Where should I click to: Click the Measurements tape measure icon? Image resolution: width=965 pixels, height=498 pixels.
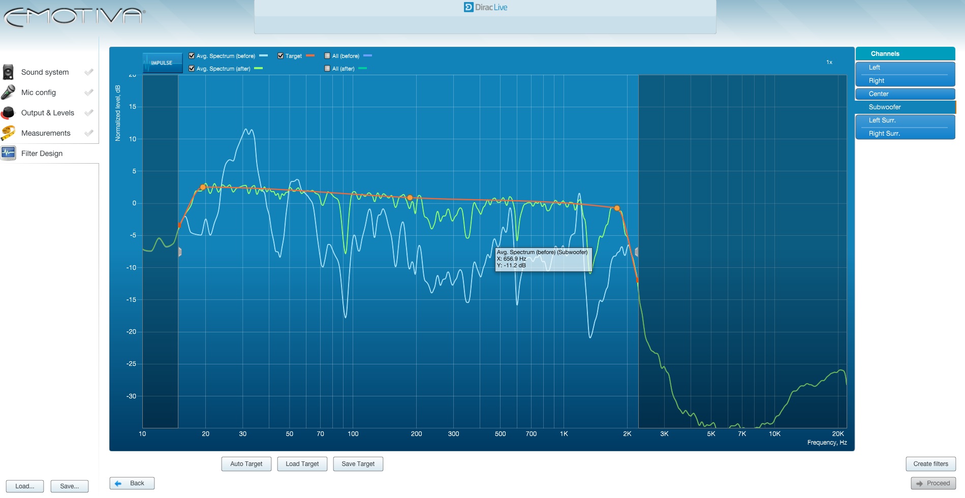tap(8, 133)
